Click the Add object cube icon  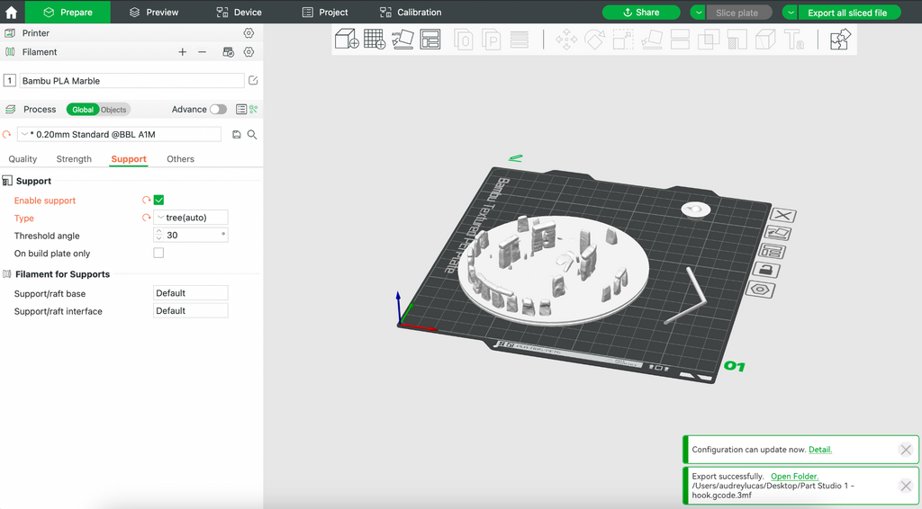click(x=347, y=40)
